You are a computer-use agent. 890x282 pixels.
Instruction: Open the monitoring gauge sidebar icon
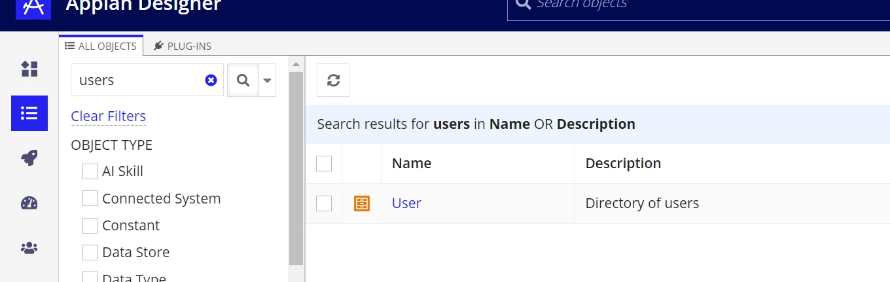point(29,203)
